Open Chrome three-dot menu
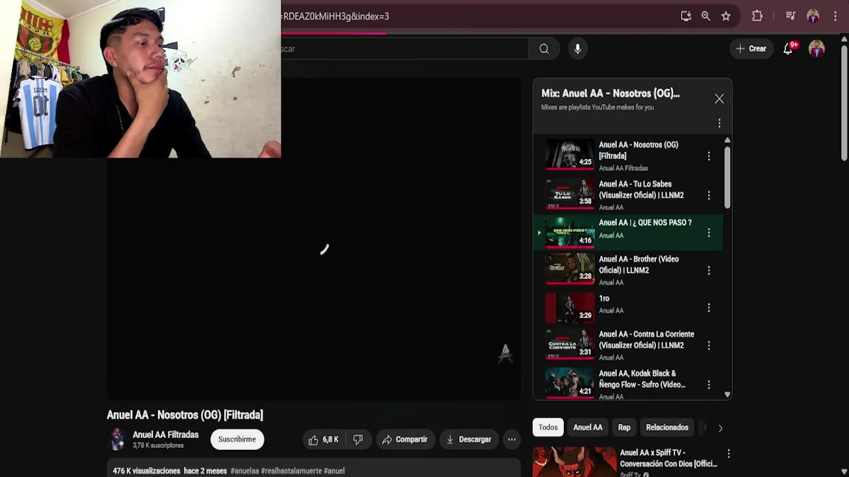This screenshot has width=849, height=477. click(x=835, y=16)
